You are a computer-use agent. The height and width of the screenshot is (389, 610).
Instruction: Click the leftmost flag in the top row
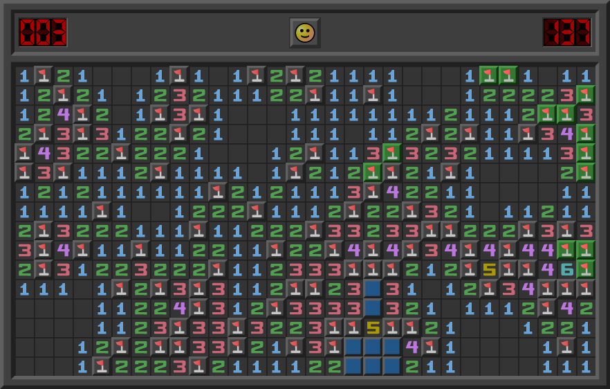pyautogui.click(x=44, y=75)
